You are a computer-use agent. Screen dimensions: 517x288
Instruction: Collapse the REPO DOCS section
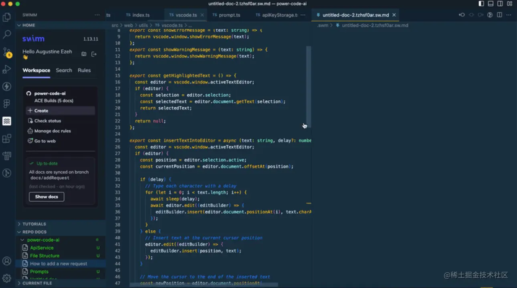[x=60, y=232]
